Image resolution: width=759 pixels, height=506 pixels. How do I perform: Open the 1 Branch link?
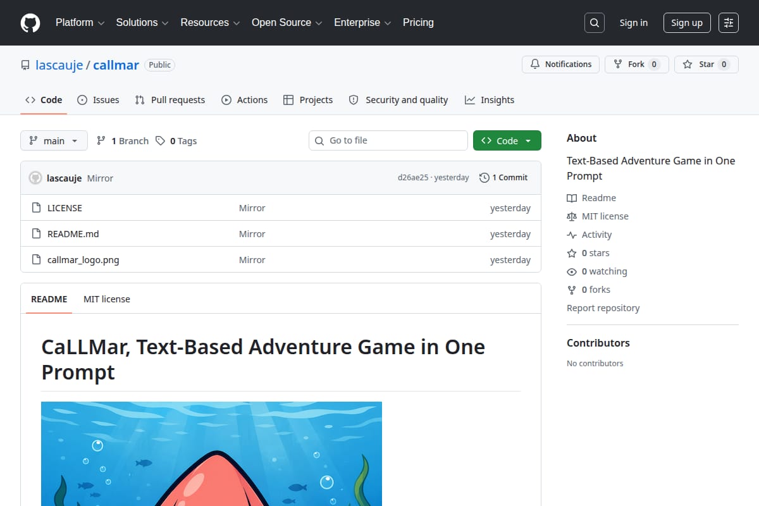[x=123, y=140]
